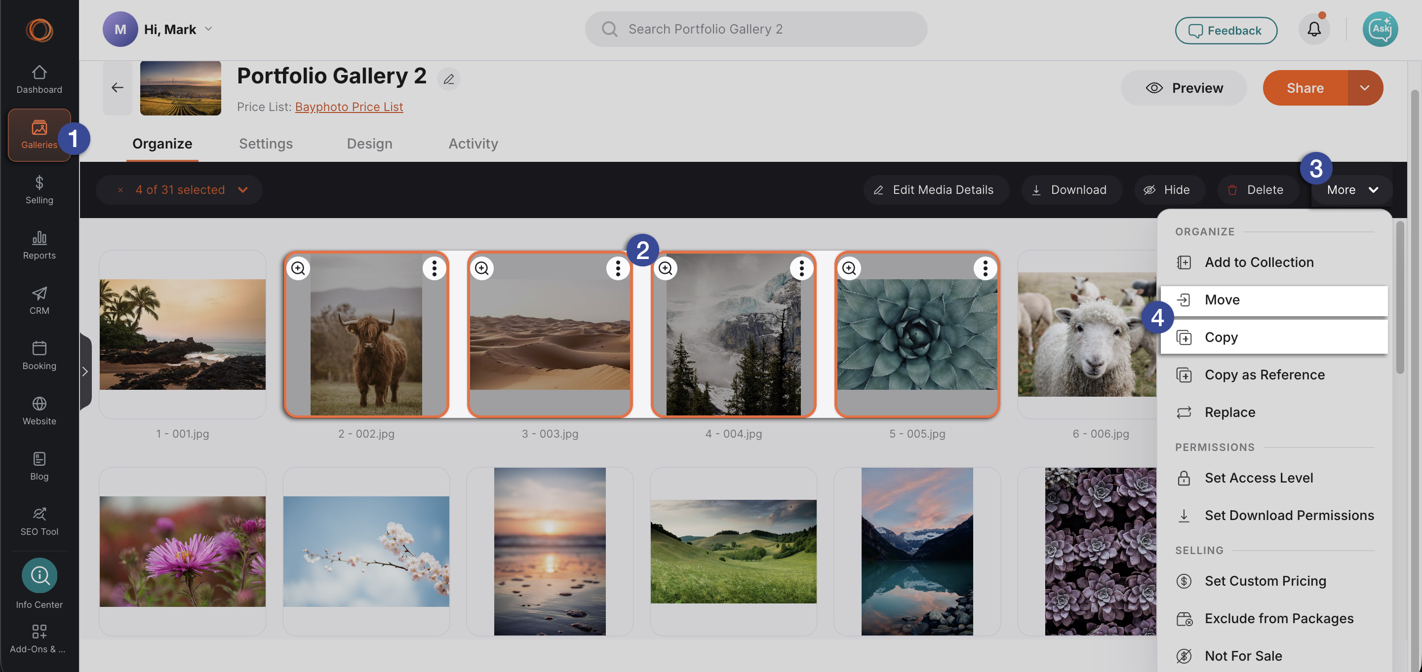The height and width of the screenshot is (672, 1422).
Task: Select Copy in the More menu
Action: coord(1274,337)
